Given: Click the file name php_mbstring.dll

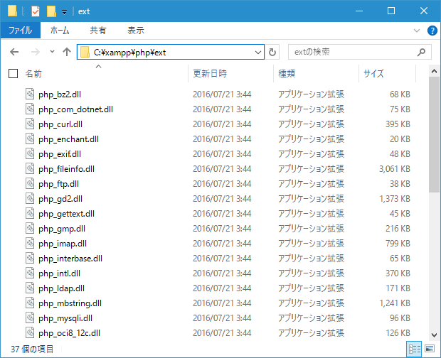Looking at the screenshot, I should pos(70,303).
